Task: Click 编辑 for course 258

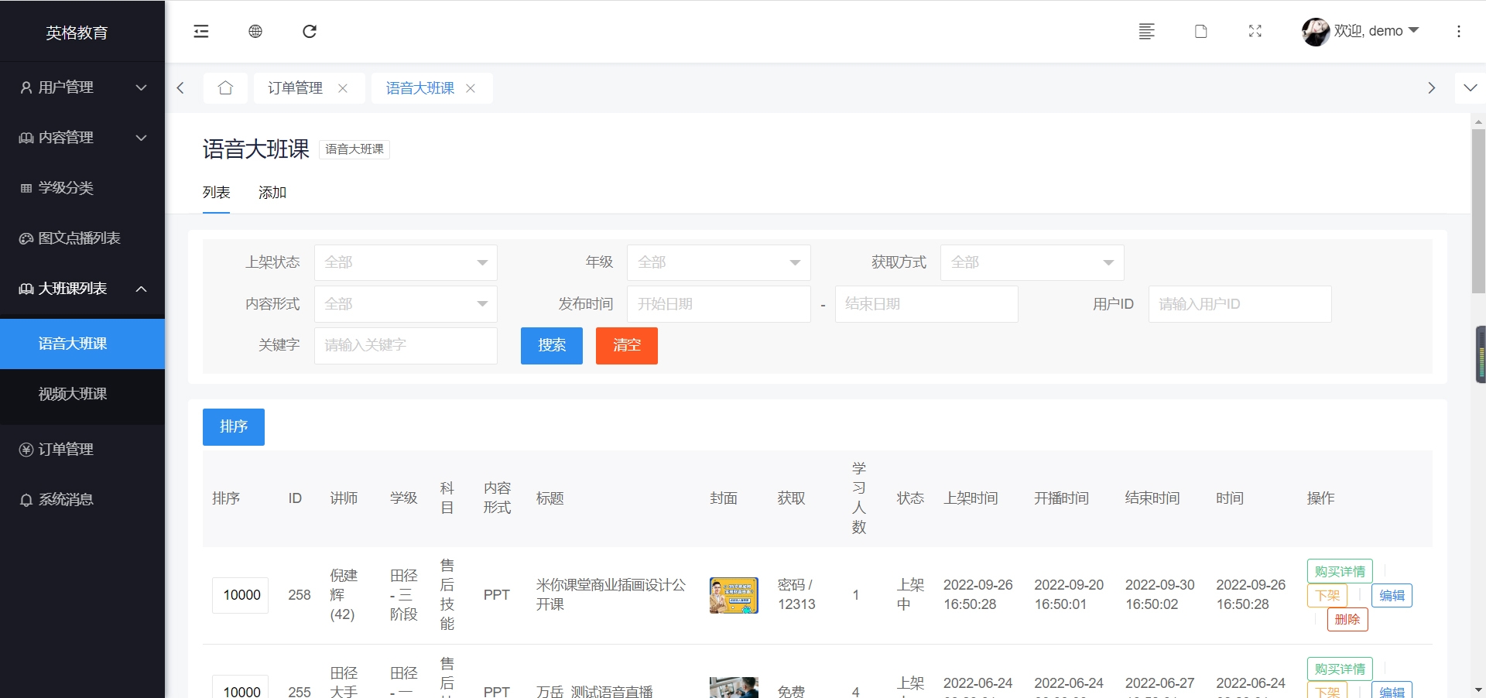Action: click(1392, 595)
